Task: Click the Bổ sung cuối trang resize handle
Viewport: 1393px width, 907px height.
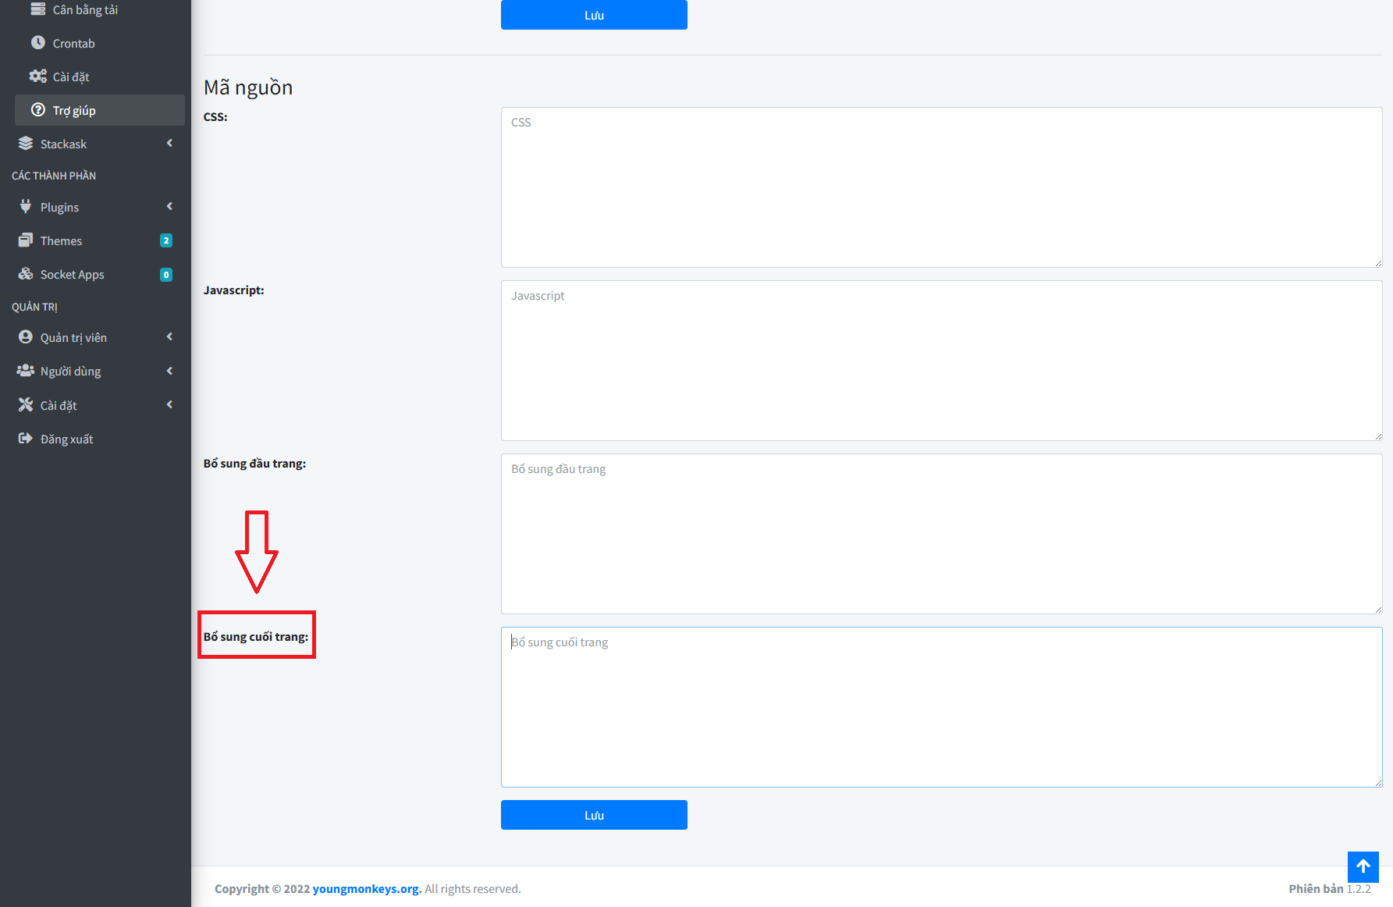Action: pos(1377,783)
